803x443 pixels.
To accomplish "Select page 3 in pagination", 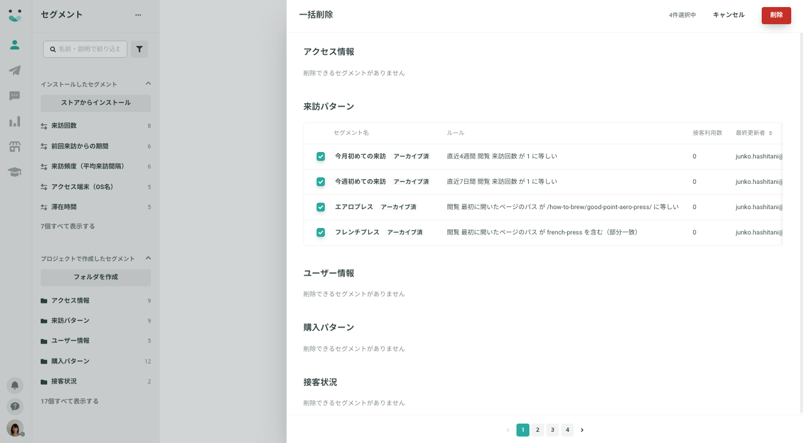I will pos(552,430).
